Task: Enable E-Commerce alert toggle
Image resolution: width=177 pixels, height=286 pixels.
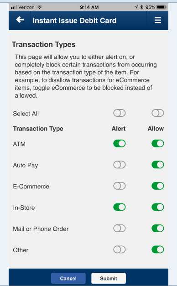Action: coord(120,186)
